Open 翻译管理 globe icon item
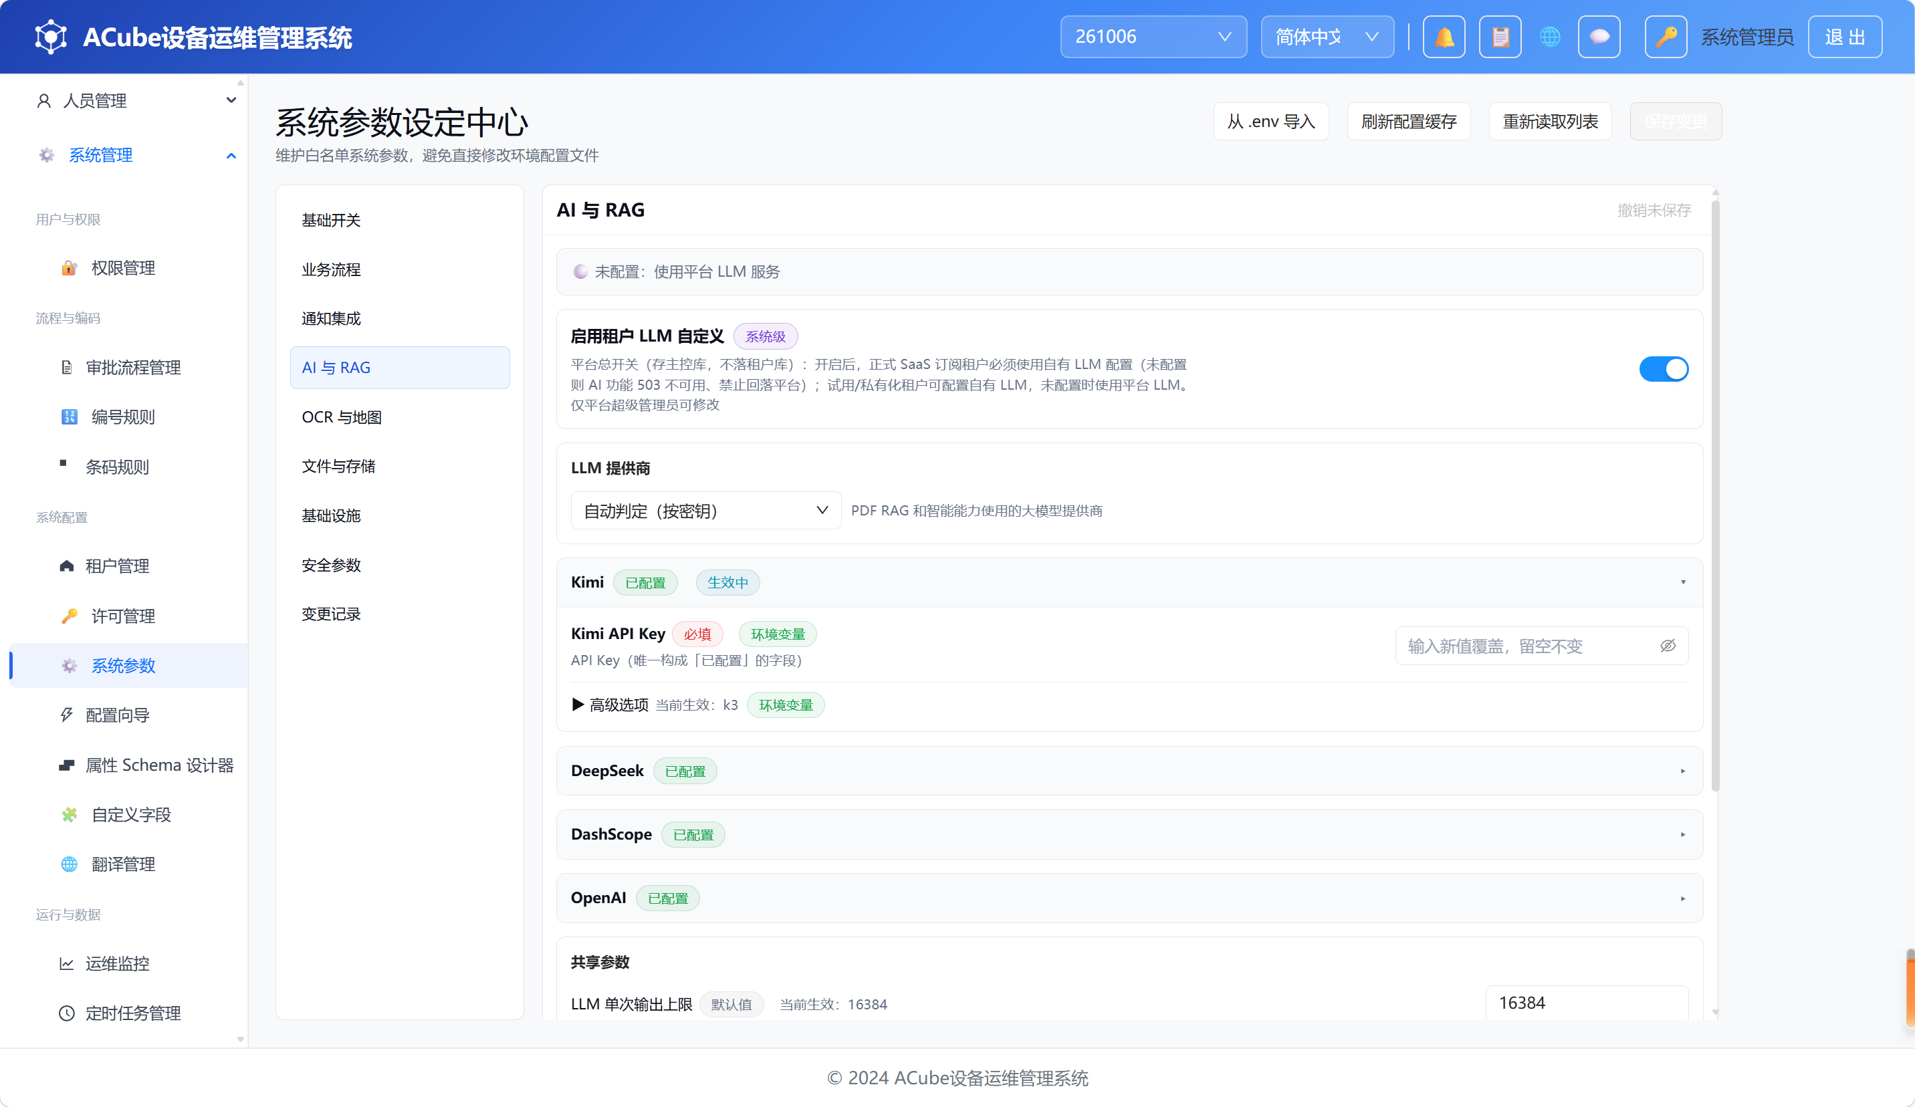Screen dimensions: 1915x1107 tap(129, 864)
